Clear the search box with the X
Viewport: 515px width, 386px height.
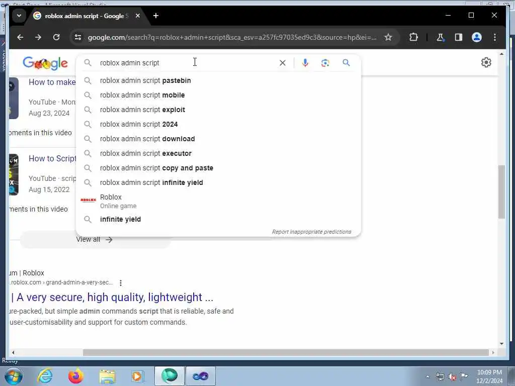pyautogui.click(x=283, y=63)
